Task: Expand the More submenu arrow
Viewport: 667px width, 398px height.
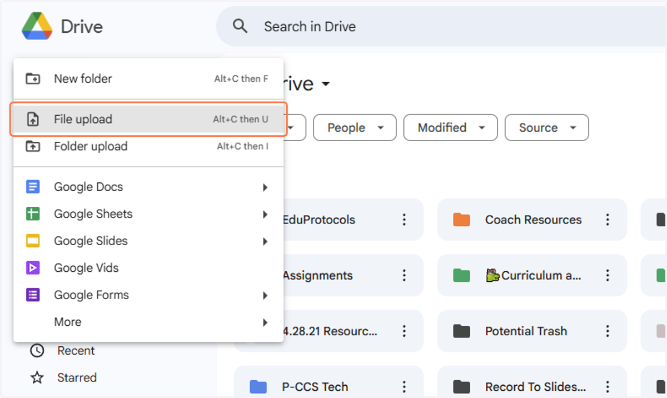Action: point(265,322)
